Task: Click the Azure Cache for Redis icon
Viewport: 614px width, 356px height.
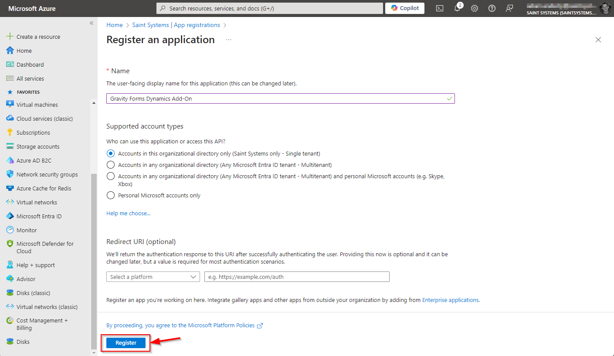Action: point(10,188)
